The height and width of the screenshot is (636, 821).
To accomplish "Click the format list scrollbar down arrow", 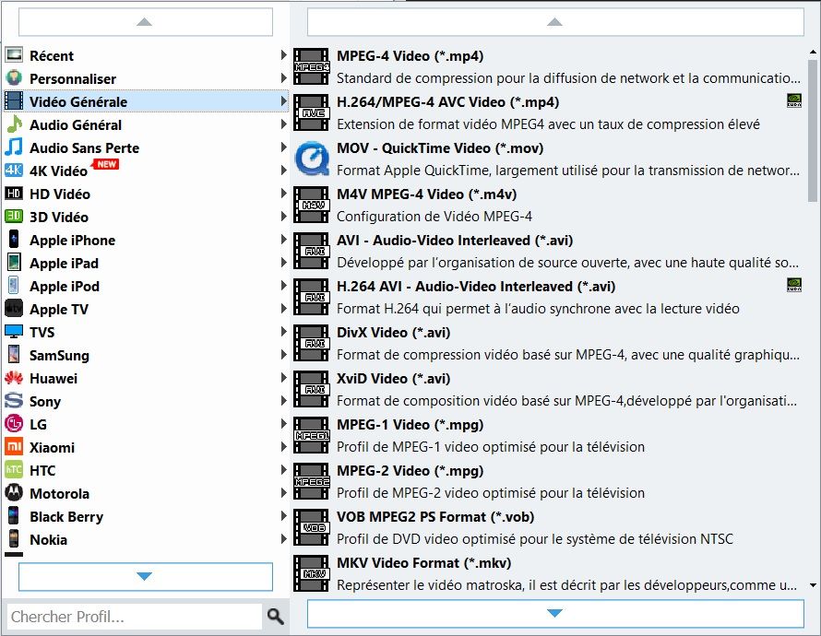I will tap(813, 585).
